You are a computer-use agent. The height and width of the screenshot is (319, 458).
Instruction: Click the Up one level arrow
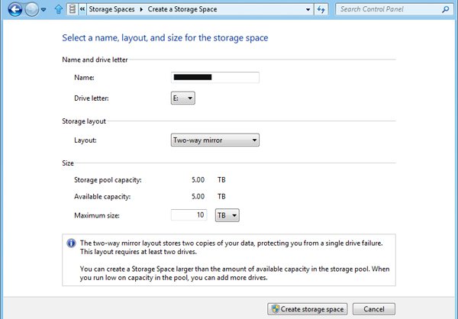click(x=58, y=10)
